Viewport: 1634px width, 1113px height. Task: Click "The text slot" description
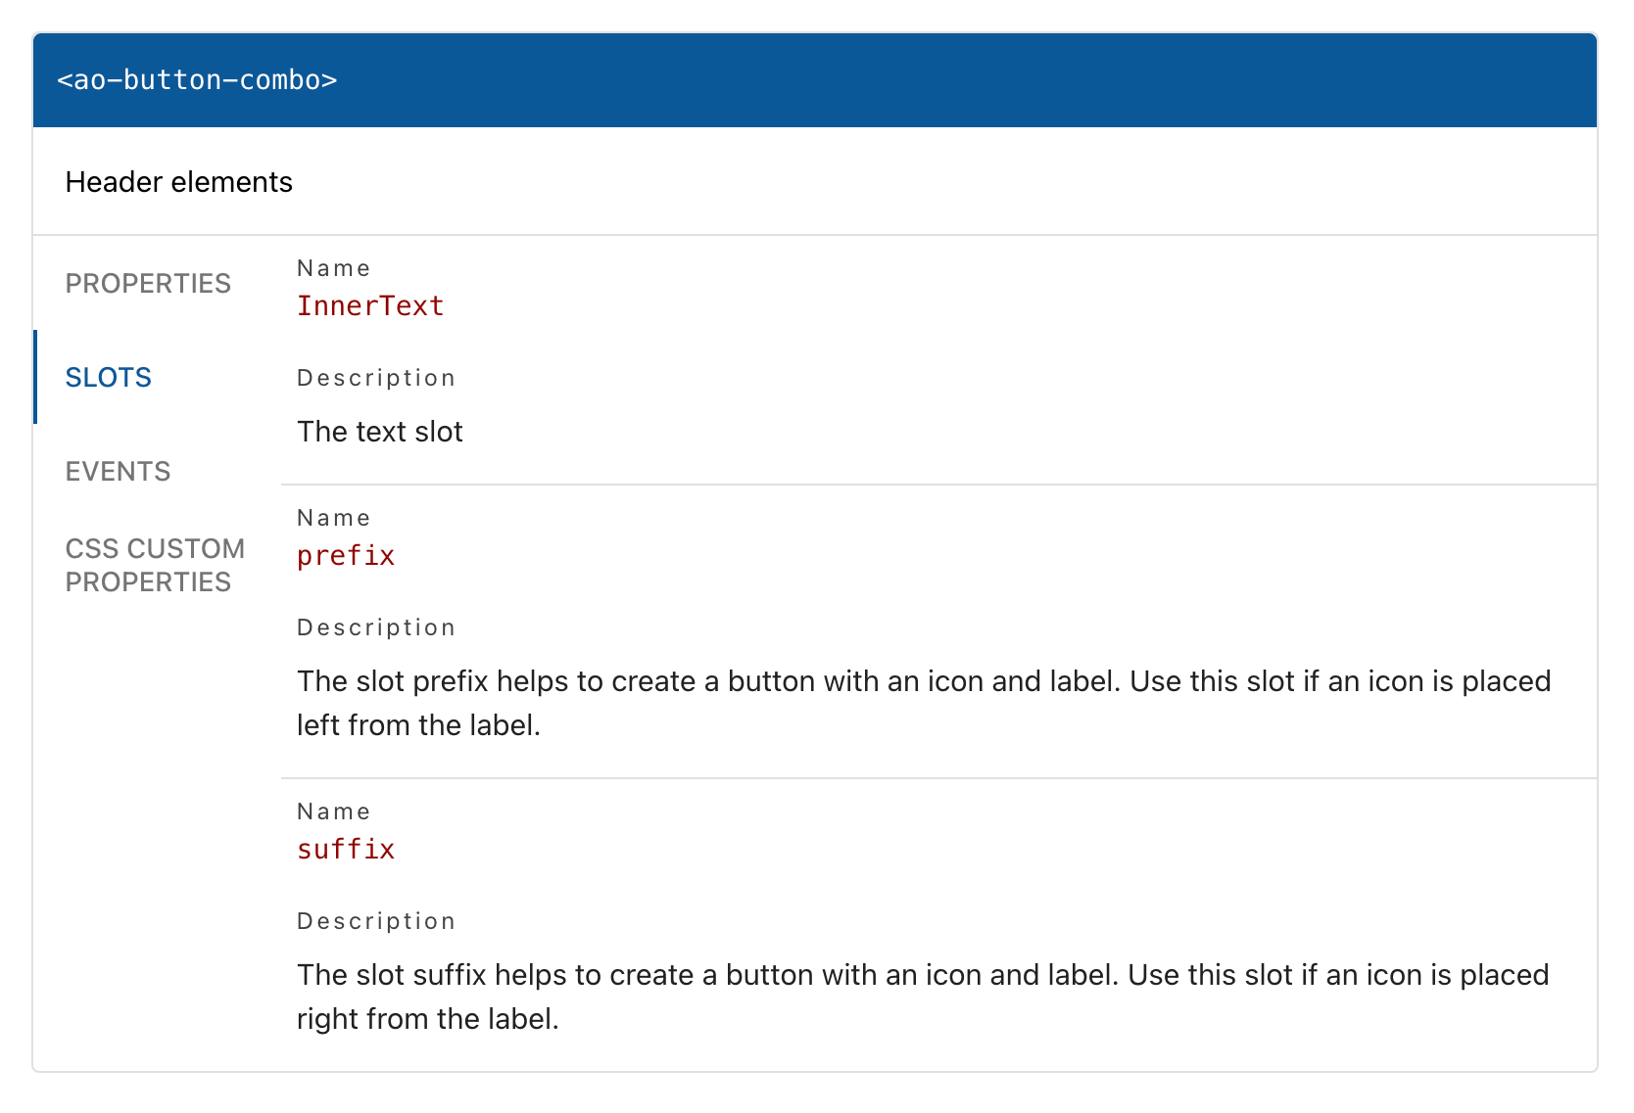(380, 432)
